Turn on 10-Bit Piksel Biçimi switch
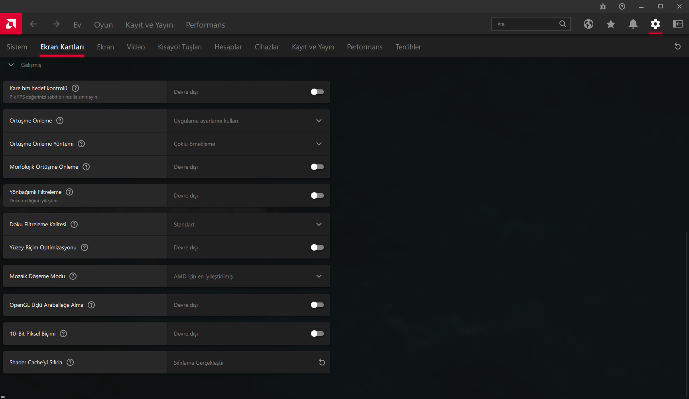The image size is (689, 399). pyautogui.click(x=317, y=334)
